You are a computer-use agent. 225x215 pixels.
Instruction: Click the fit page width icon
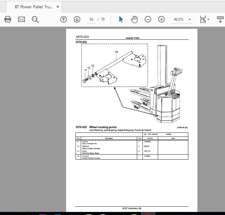pos(203,19)
